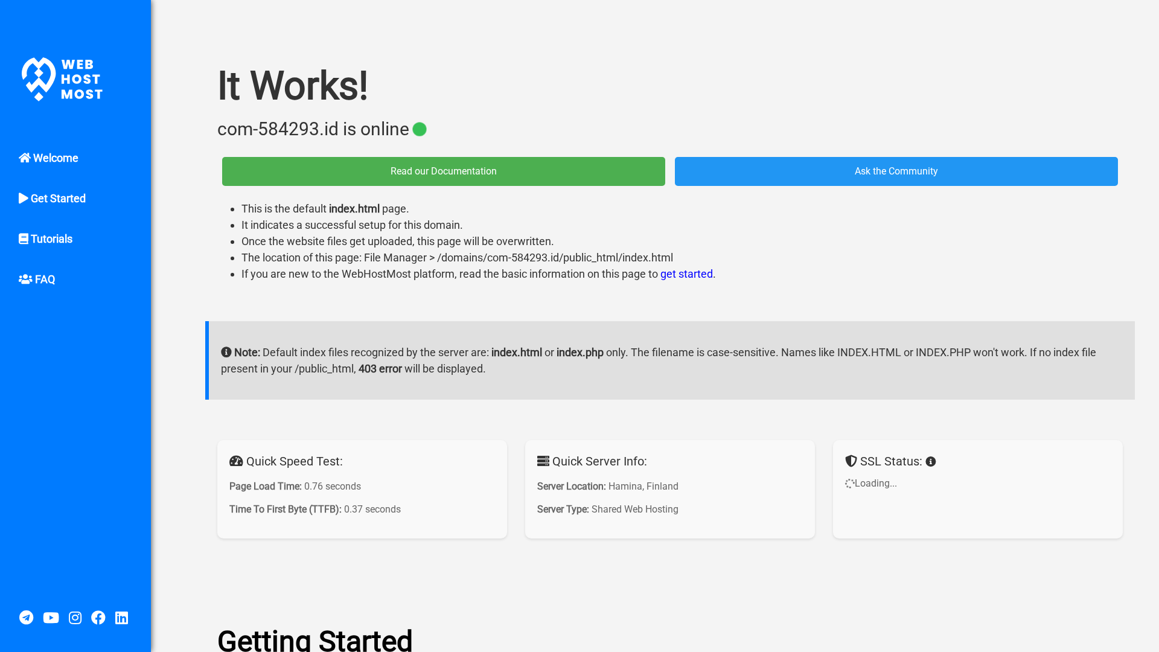The width and height of the screenshot is (1159, 652).
Task: Click the green online status dot
Action: (420, 129)
